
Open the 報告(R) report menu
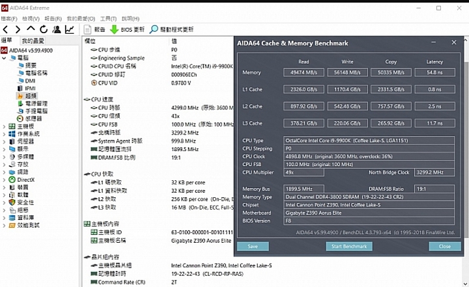(x=53, y=18)
